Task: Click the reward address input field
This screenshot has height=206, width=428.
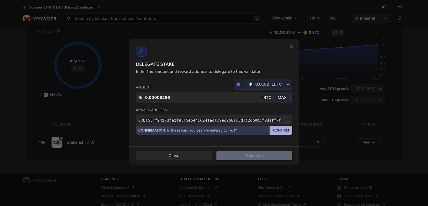Action: [x=209, y=120]
